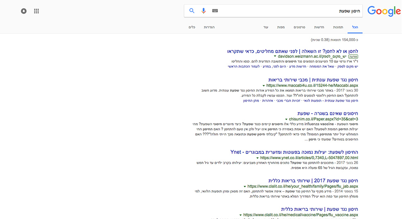Image resolution: width=402 pixels, height=219 pixels.
Task: Open the עוד menu
Action: pyautogui.click(x=266, y=27)
